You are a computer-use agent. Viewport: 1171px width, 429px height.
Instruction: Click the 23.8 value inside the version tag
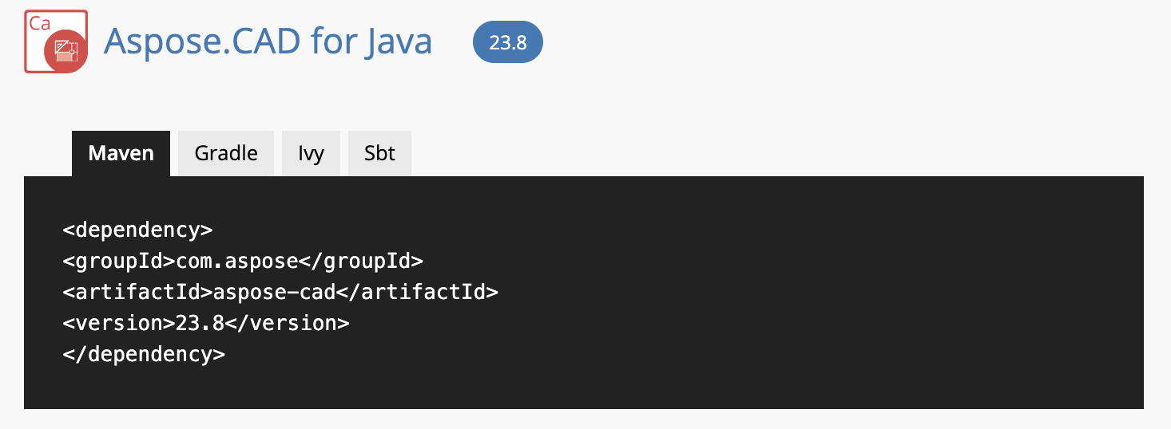(200, 323)
